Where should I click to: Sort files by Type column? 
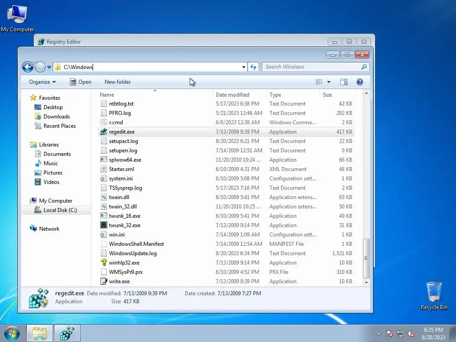coord(293,95)
